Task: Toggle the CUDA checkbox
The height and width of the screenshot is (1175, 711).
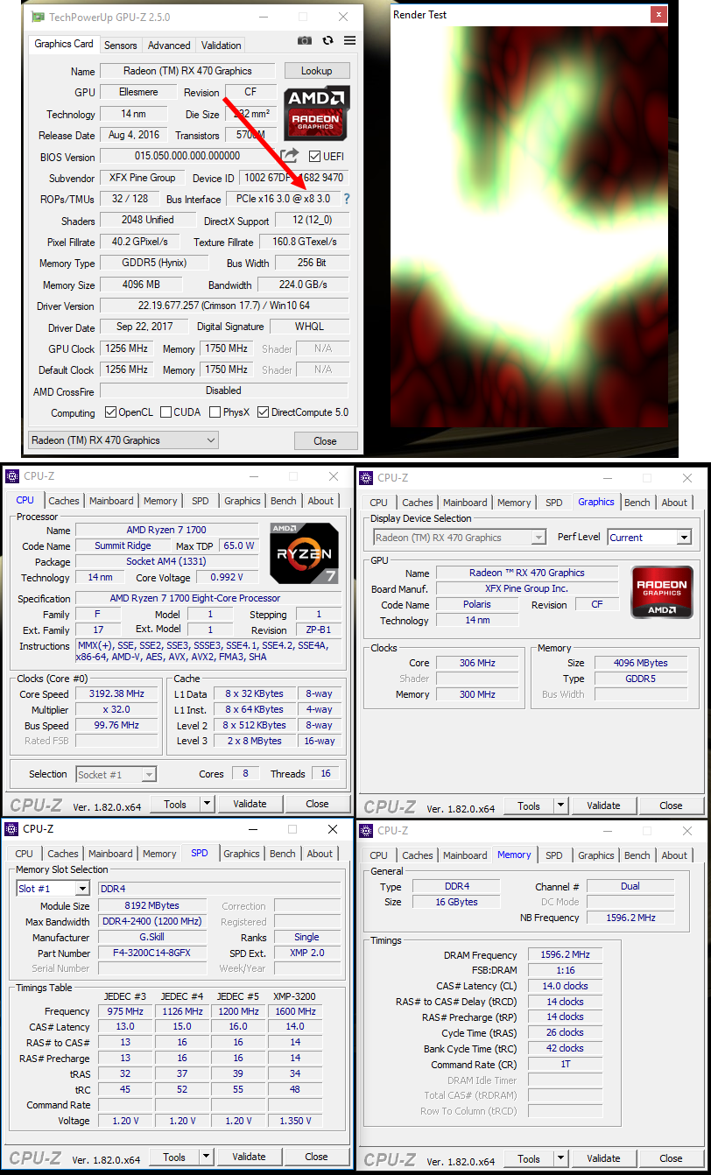Action: [x=165, y=412]
